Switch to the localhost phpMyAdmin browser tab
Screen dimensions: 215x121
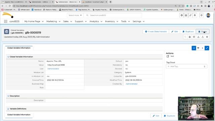click(x=95, y=2)
